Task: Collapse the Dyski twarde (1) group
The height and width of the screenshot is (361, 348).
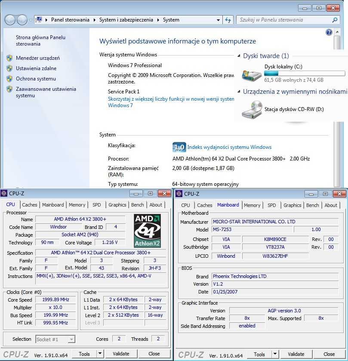Action: coord(239,56)
